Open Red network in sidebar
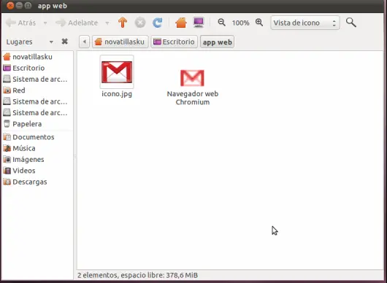387x283 pixels. 37,90
